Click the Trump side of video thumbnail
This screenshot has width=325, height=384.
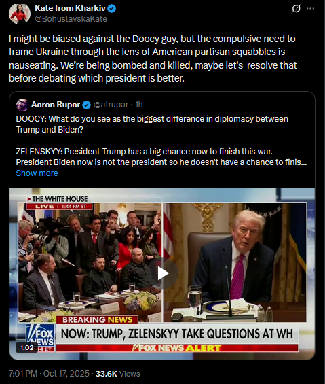235,262
